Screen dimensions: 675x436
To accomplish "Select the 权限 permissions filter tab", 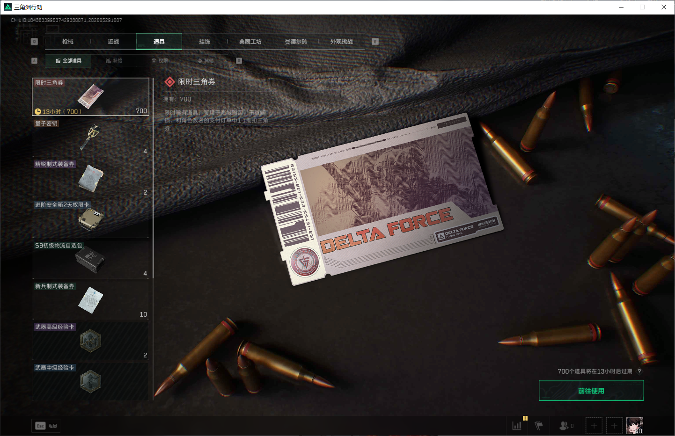I will tap(160, 61).
